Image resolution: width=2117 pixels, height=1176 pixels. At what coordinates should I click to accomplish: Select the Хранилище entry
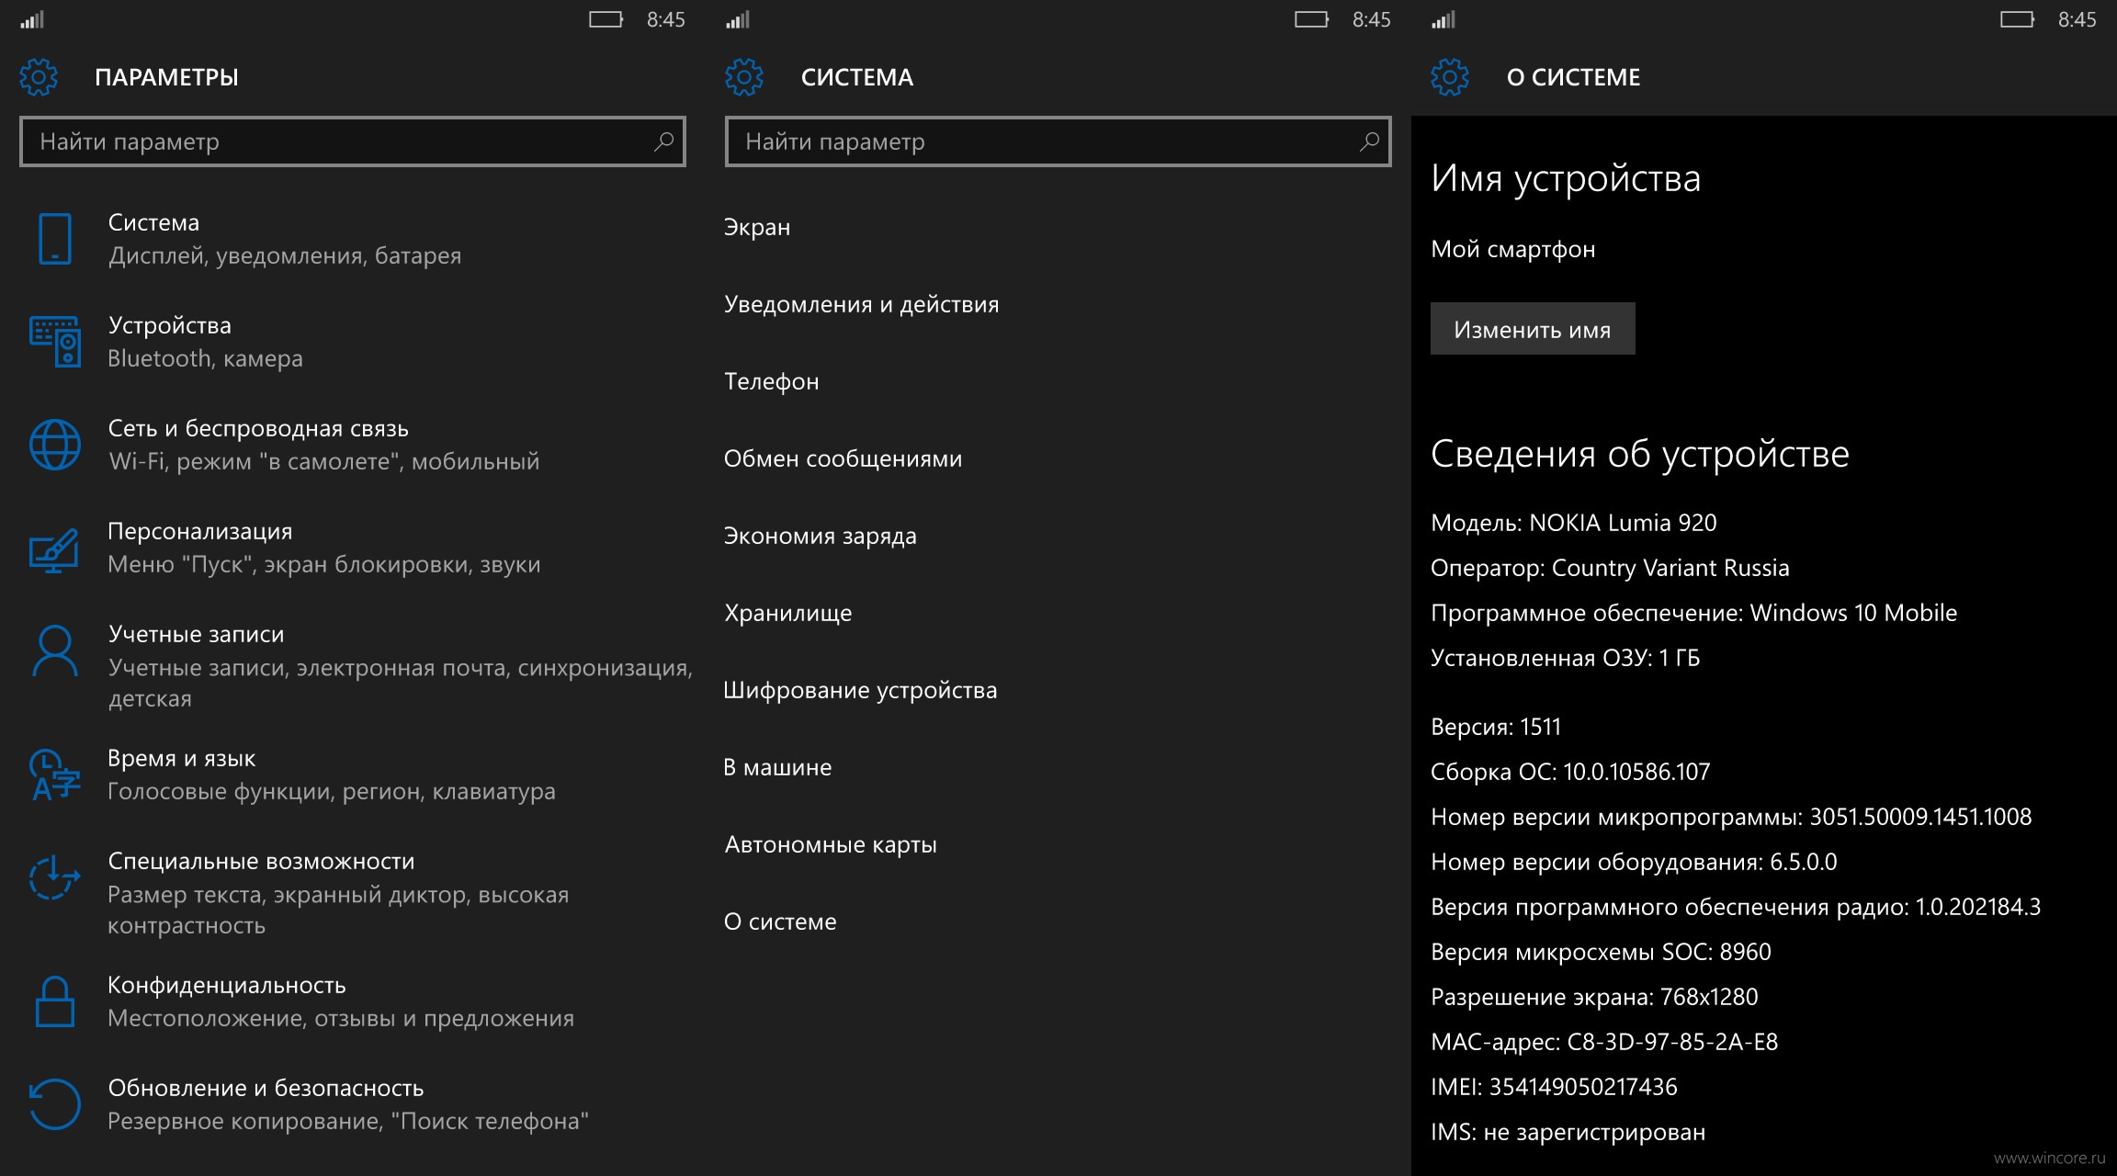(787, 613)
